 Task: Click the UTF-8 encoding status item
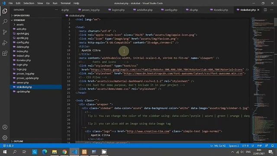pyautogui.click(x=245, y=146)
